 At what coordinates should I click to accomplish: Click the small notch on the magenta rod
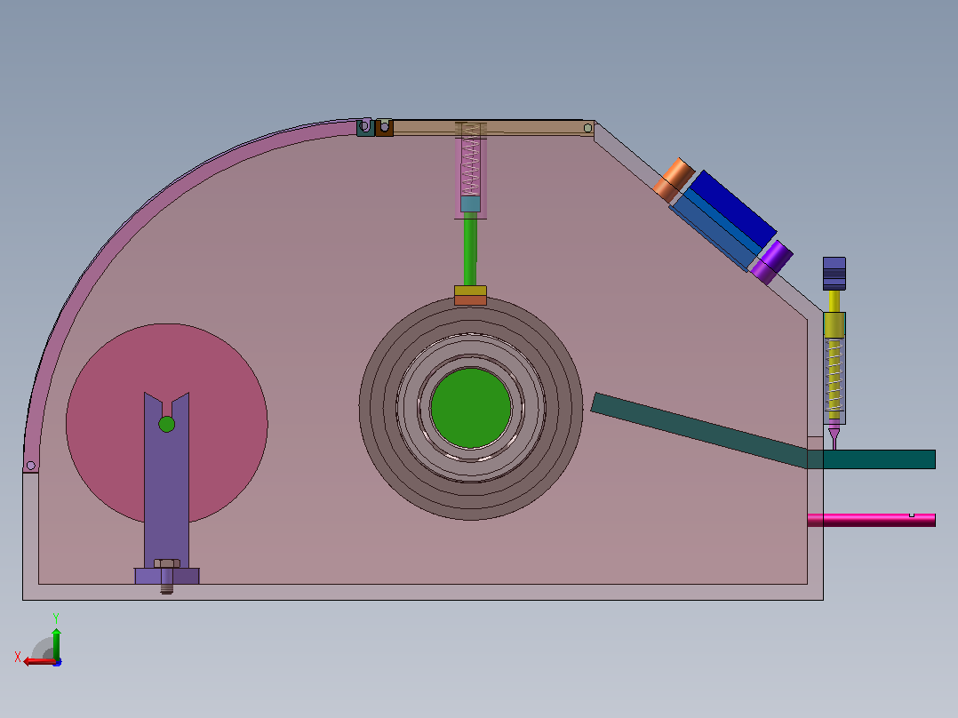point(912,515)
